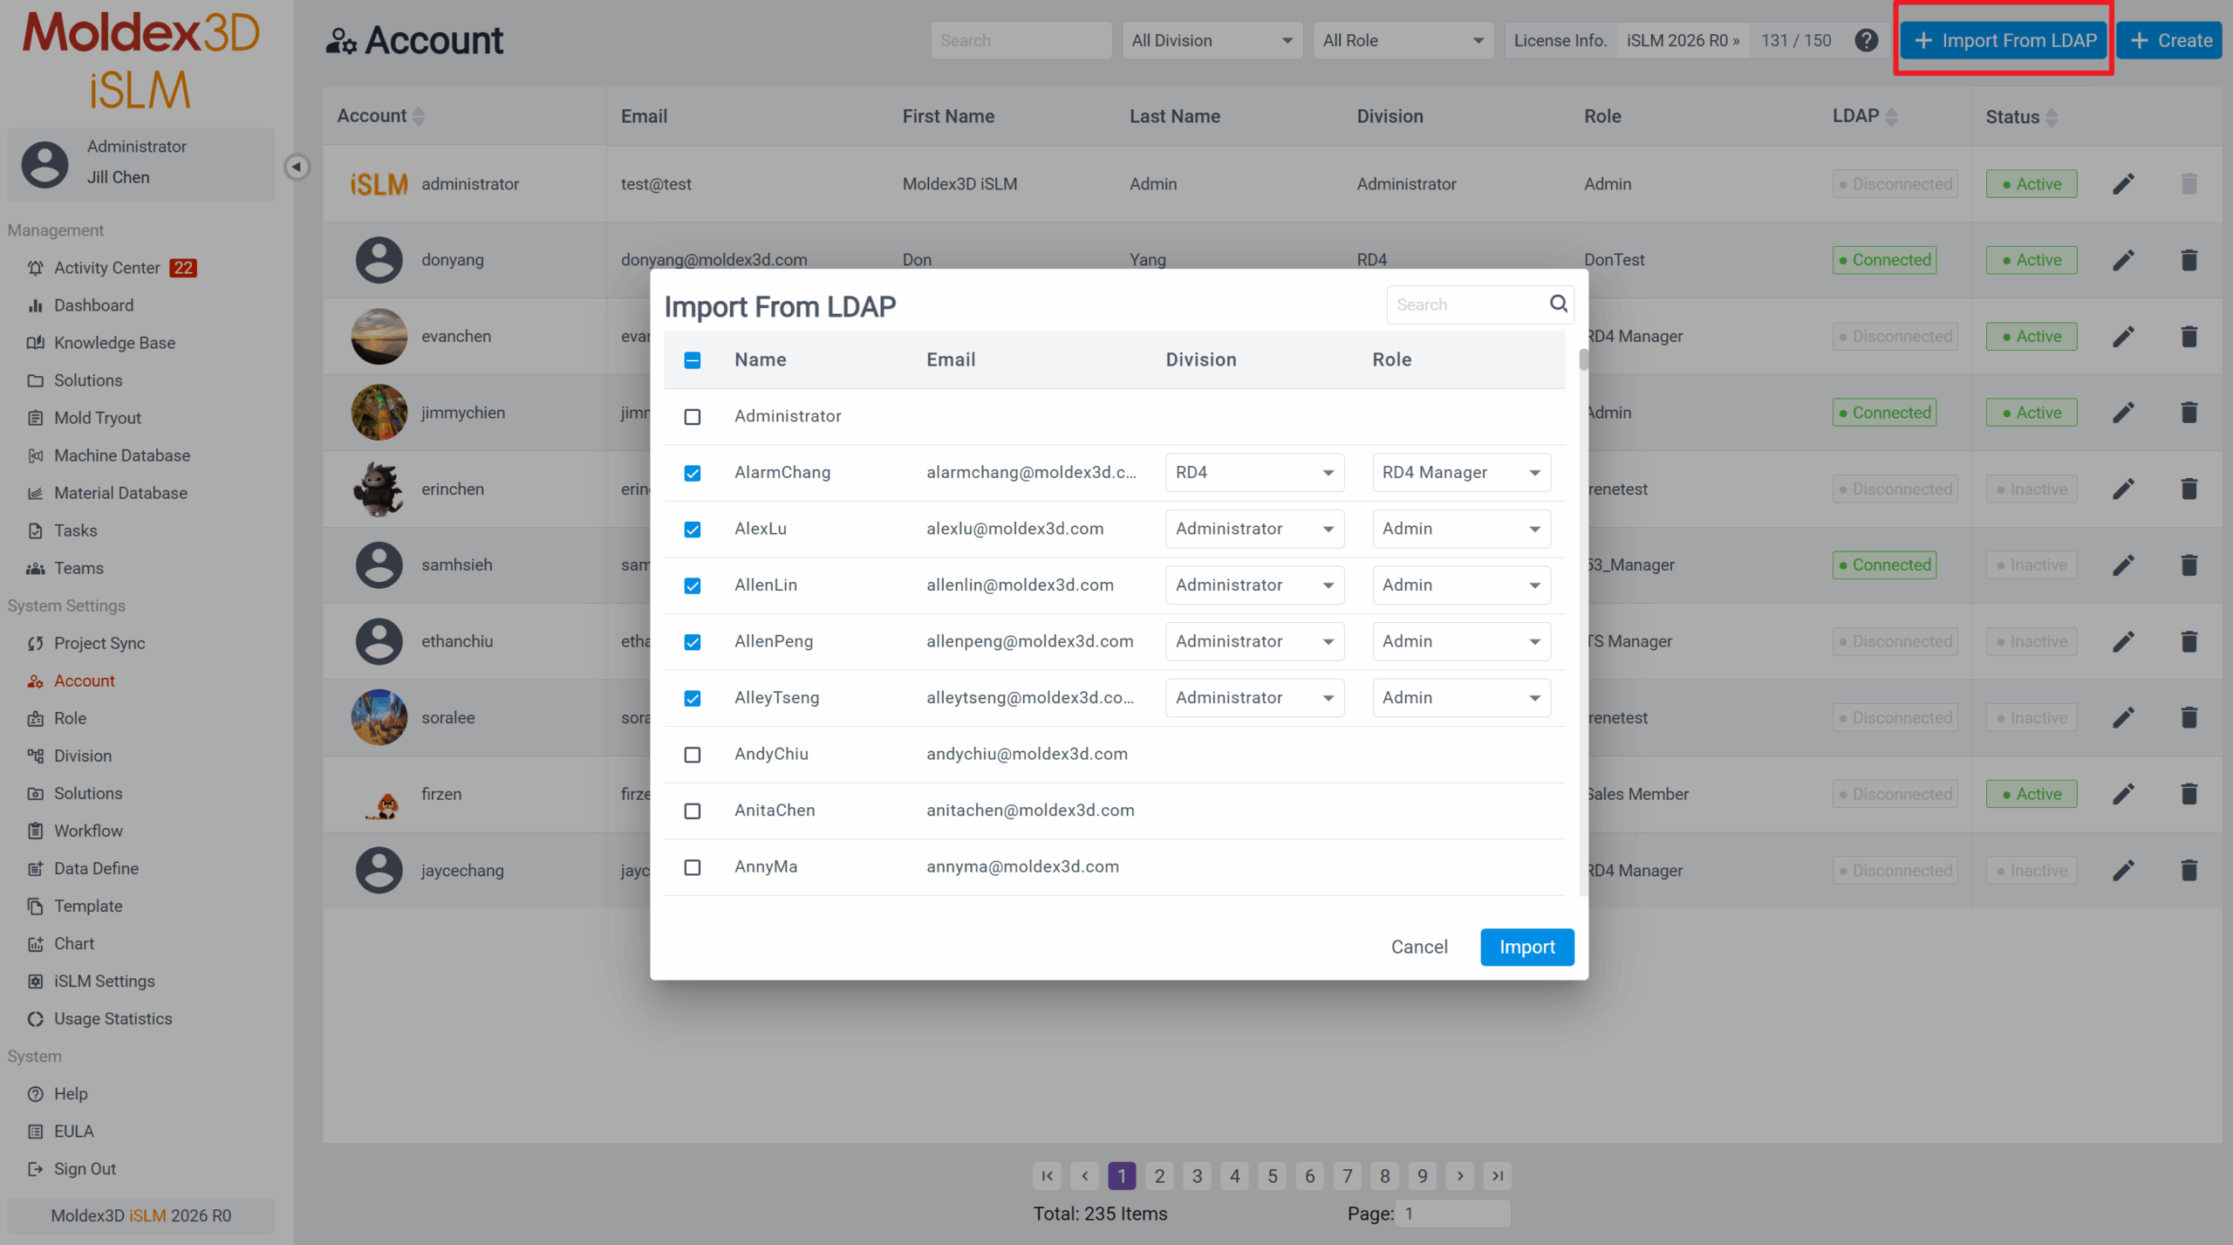Open AllenLin's division dropdown

[x=1254, y=585]
